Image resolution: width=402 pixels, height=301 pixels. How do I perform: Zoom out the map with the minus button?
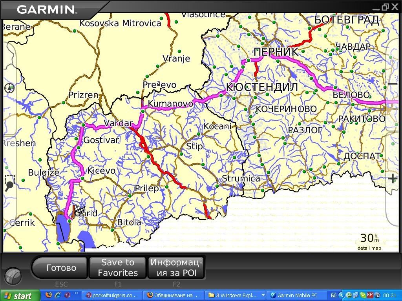[x=393, y=84]
